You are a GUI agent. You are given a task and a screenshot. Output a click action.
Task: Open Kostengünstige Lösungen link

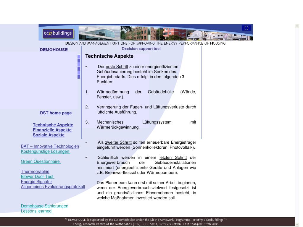click(45, 151)
